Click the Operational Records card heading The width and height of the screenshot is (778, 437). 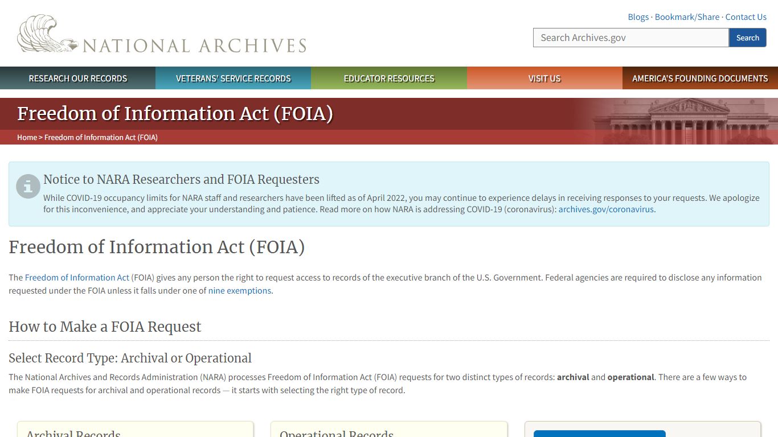point(337,433)
